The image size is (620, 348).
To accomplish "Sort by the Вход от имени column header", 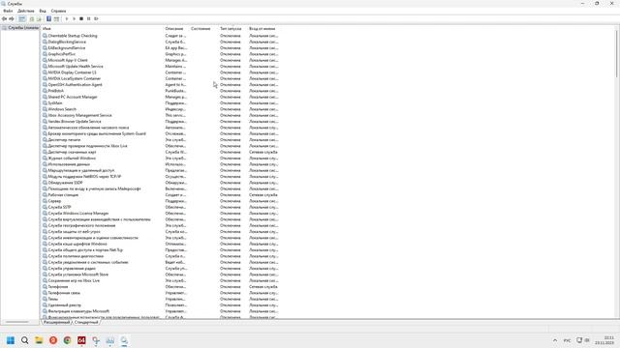I will pyautogui.click(x=263, y=28).
